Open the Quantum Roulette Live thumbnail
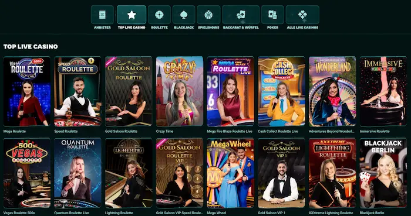Viewport: 411px width, 216px height. click(78, 173)
